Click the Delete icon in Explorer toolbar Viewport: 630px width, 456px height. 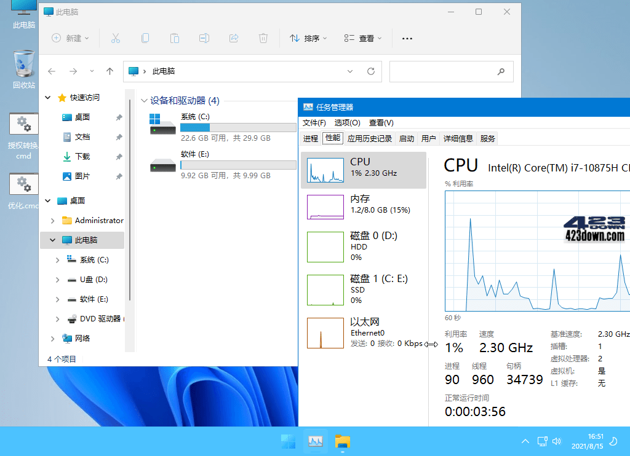click(263, 38)
